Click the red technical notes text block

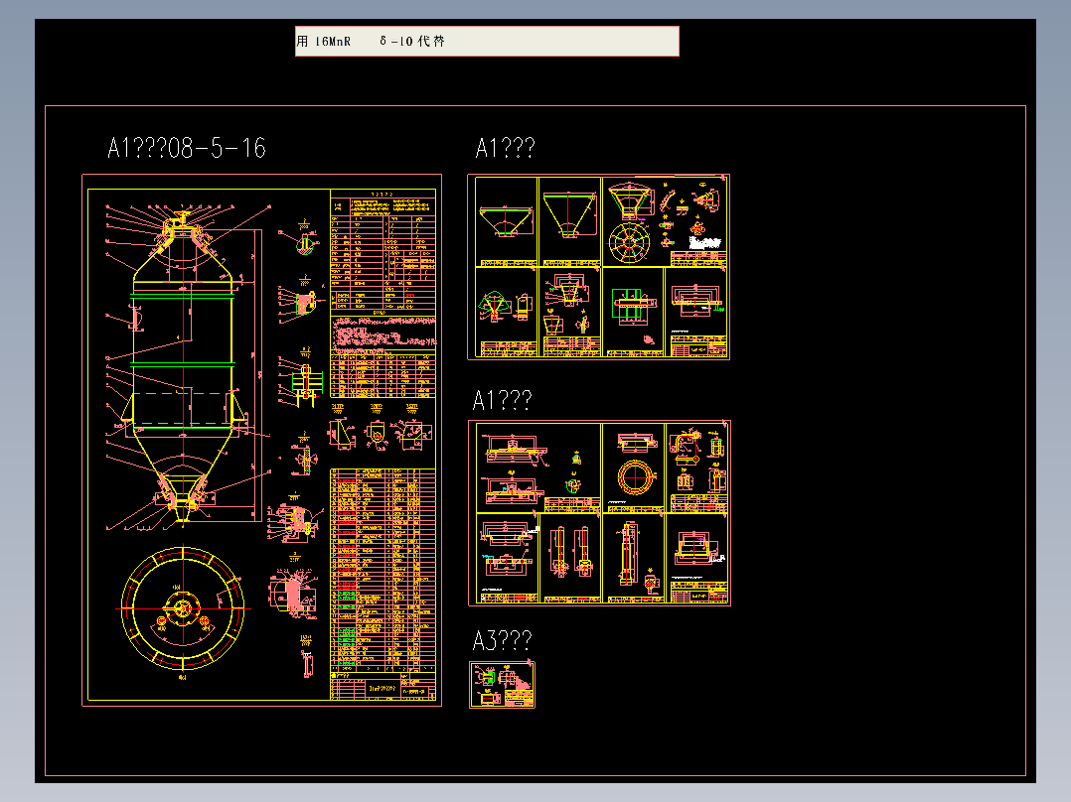pyautogui.click(x=383, y=333)
